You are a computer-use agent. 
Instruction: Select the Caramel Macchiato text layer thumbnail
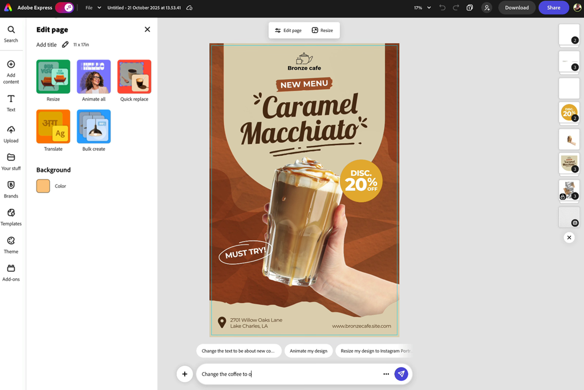[x=569, y=163]
